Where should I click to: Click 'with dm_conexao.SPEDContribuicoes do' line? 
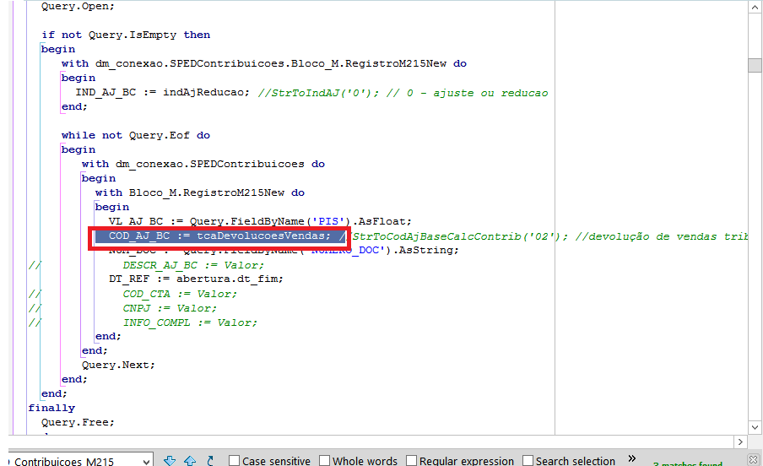(x=203, y=164)
